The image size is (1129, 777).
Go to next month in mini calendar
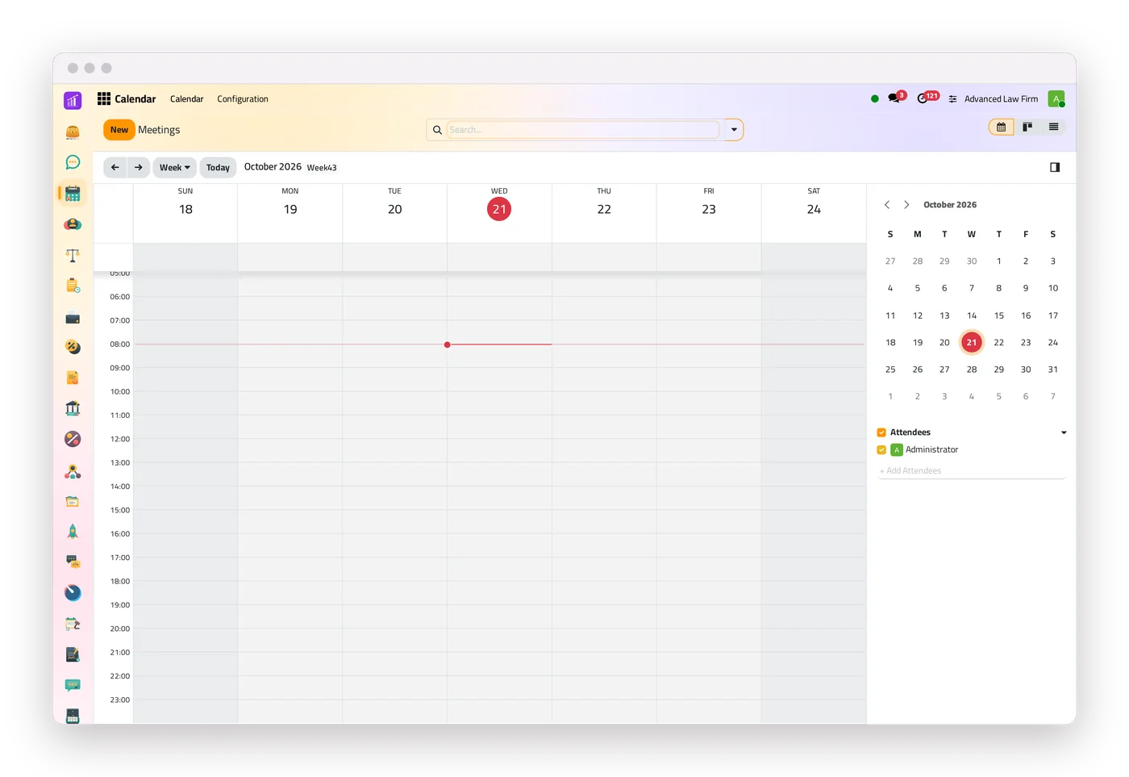point(906,205)
